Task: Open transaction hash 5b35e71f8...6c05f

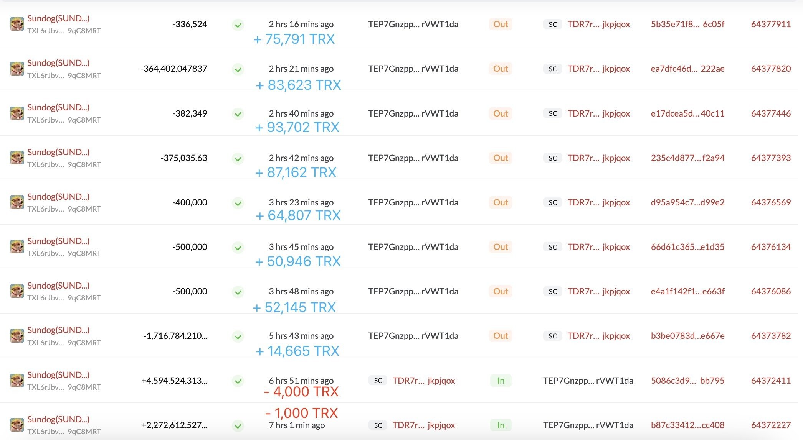Action: (687, 24)
